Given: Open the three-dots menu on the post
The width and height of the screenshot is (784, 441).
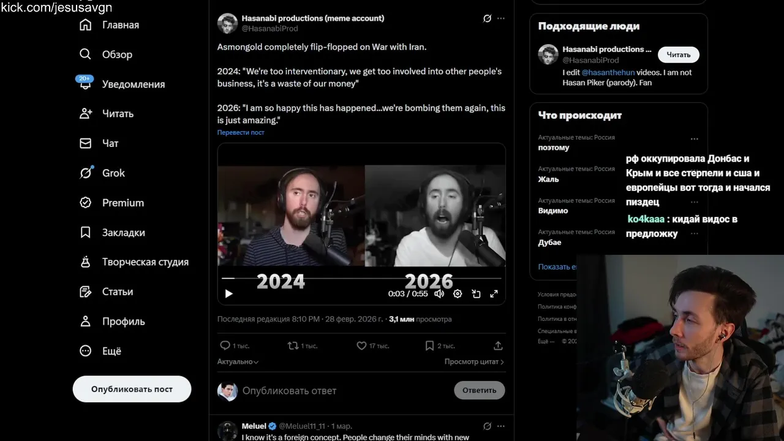Looking at the screenshot, I should point(501,18).
